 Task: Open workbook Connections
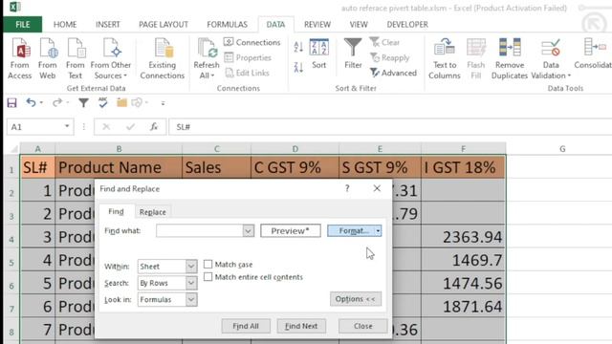click(252, 42)
